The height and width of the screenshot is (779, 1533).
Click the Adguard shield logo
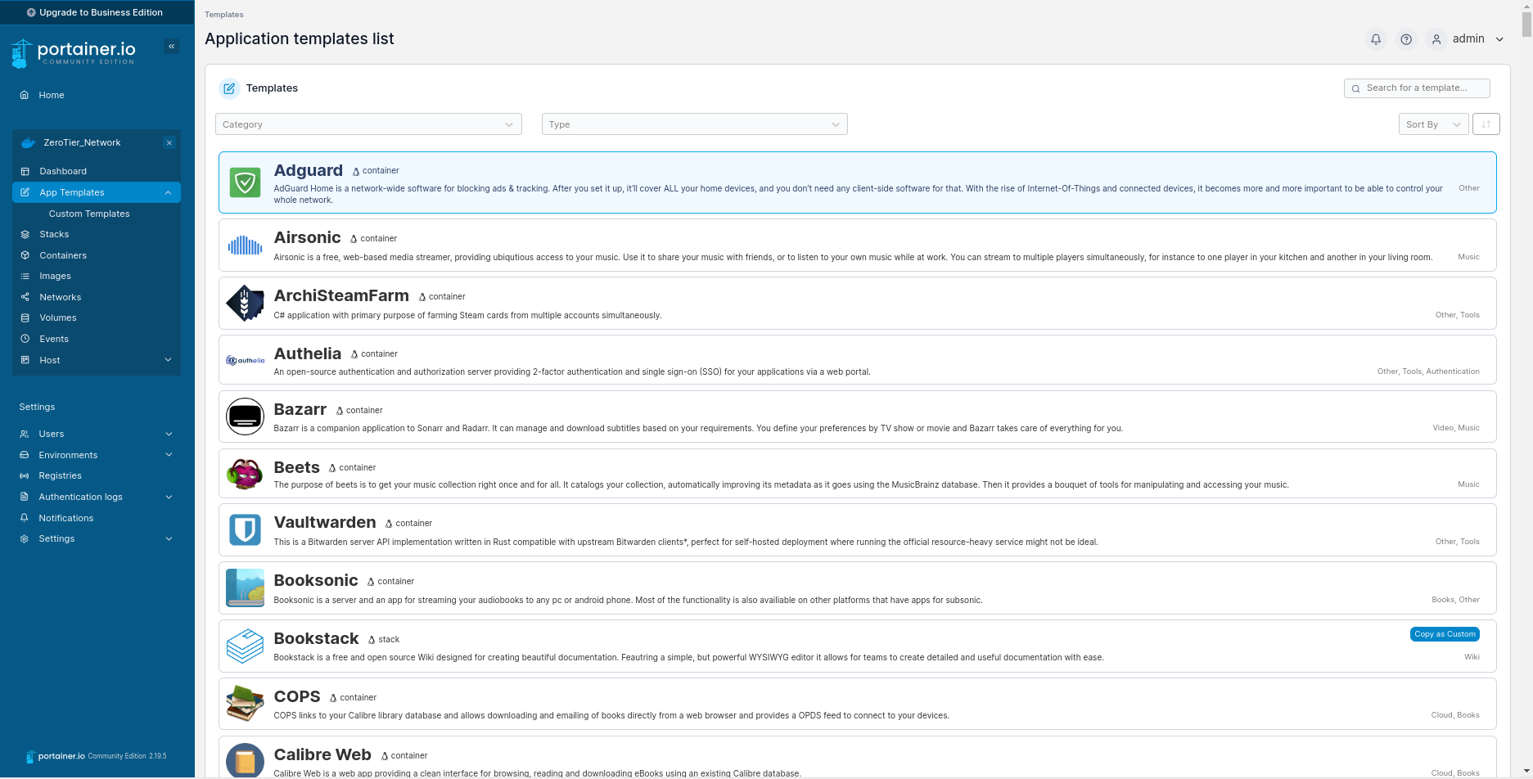point(245,182)
